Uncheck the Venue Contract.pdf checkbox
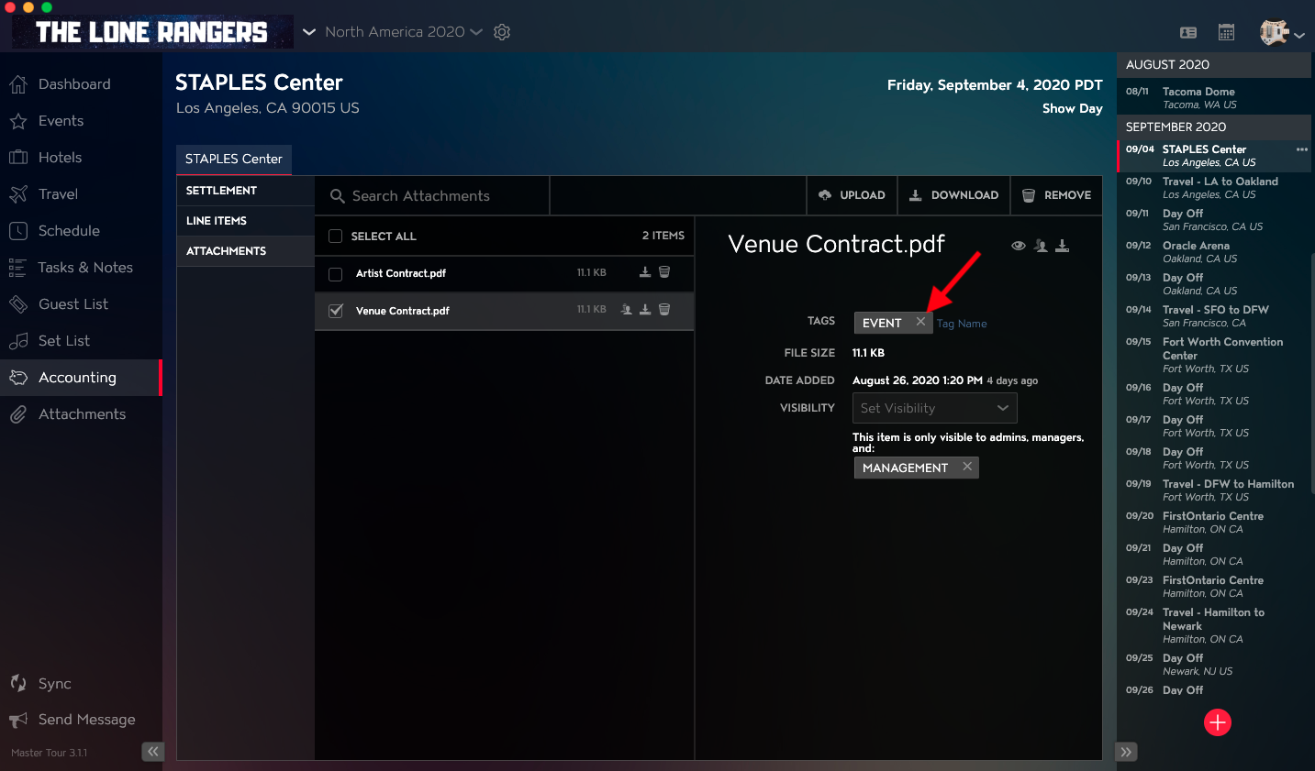1315x771 pixels. click(336, 311)
